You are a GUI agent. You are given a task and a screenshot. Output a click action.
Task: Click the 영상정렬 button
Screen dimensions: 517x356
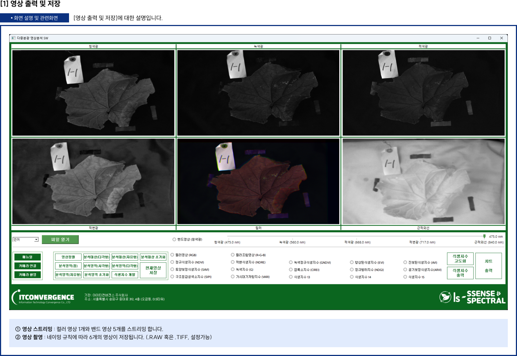point(68,257)
